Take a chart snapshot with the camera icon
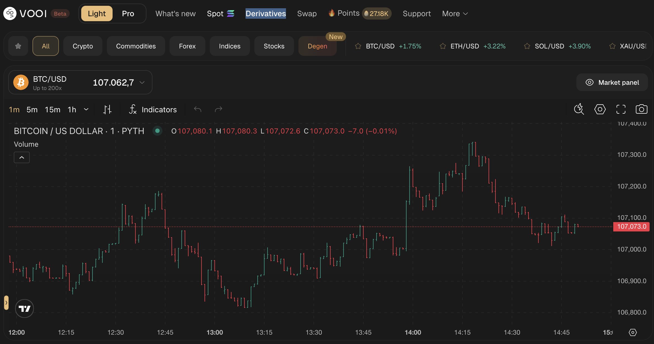 click(x=641, y=109)
